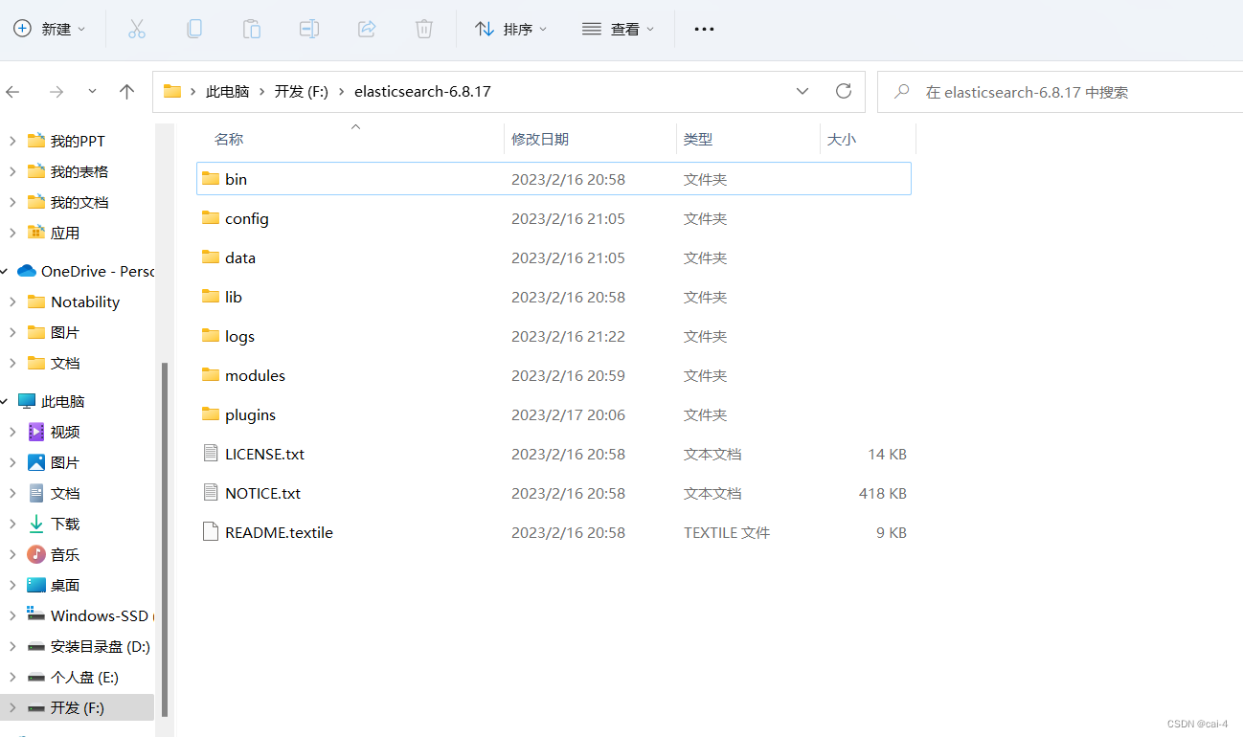Click the 14 KB size value

[888, 454]
